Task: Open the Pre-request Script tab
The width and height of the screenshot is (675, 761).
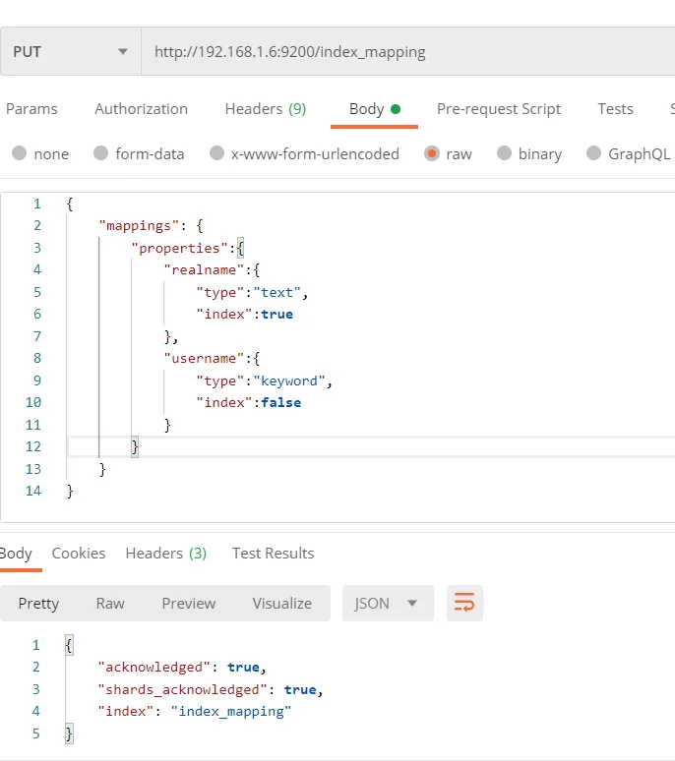Action: (x=499, y=109)
